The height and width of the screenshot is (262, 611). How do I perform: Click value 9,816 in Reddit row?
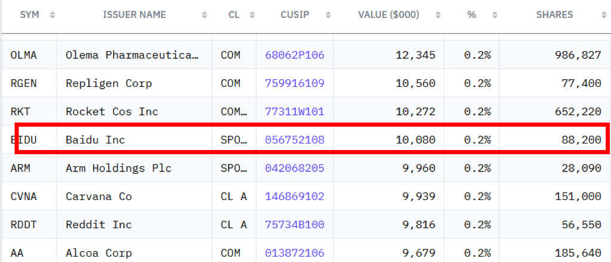click(418, 224)
